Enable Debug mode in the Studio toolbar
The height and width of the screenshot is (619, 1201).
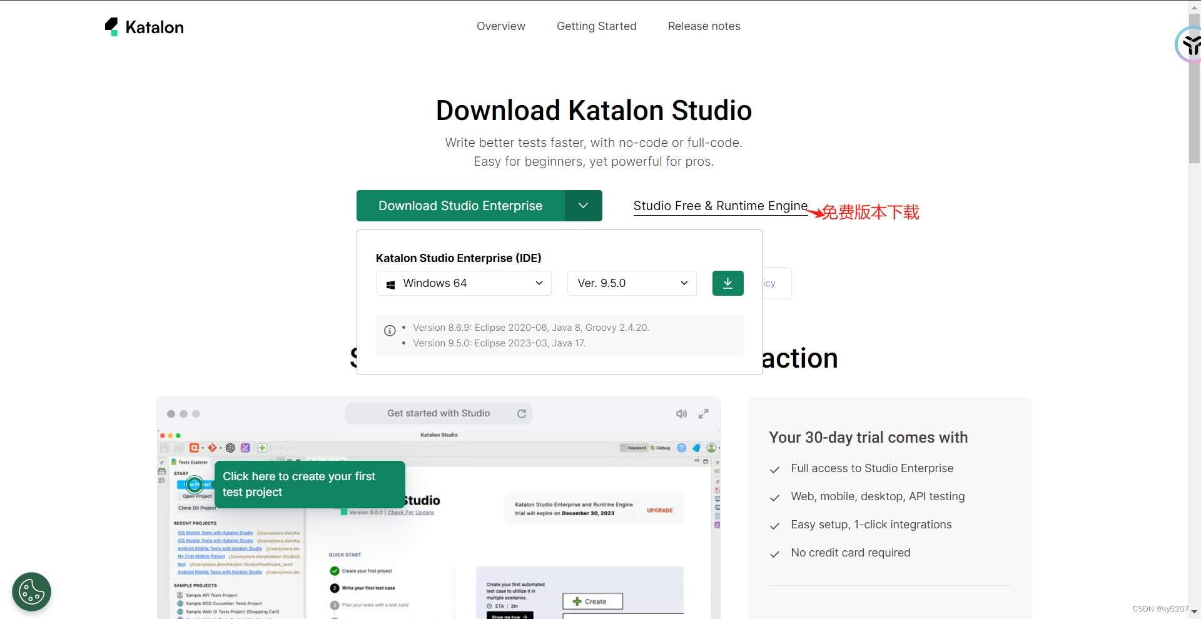point(661,448)
